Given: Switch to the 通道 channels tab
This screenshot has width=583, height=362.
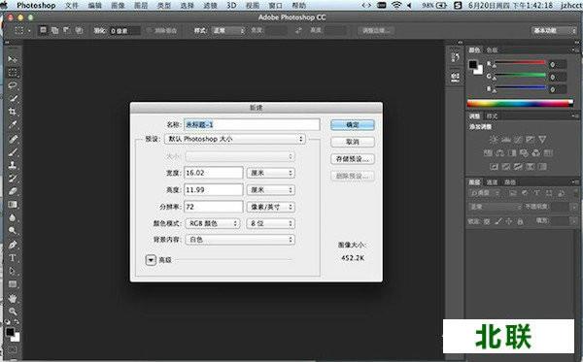Looking at the screenshot, I should point(492,181).
